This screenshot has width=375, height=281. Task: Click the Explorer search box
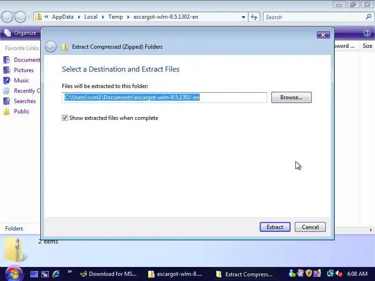[x=315, y=17]
